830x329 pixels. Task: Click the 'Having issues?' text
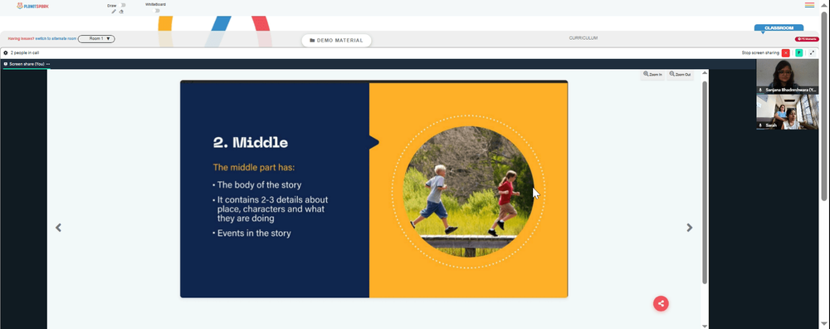pos(22,39)
